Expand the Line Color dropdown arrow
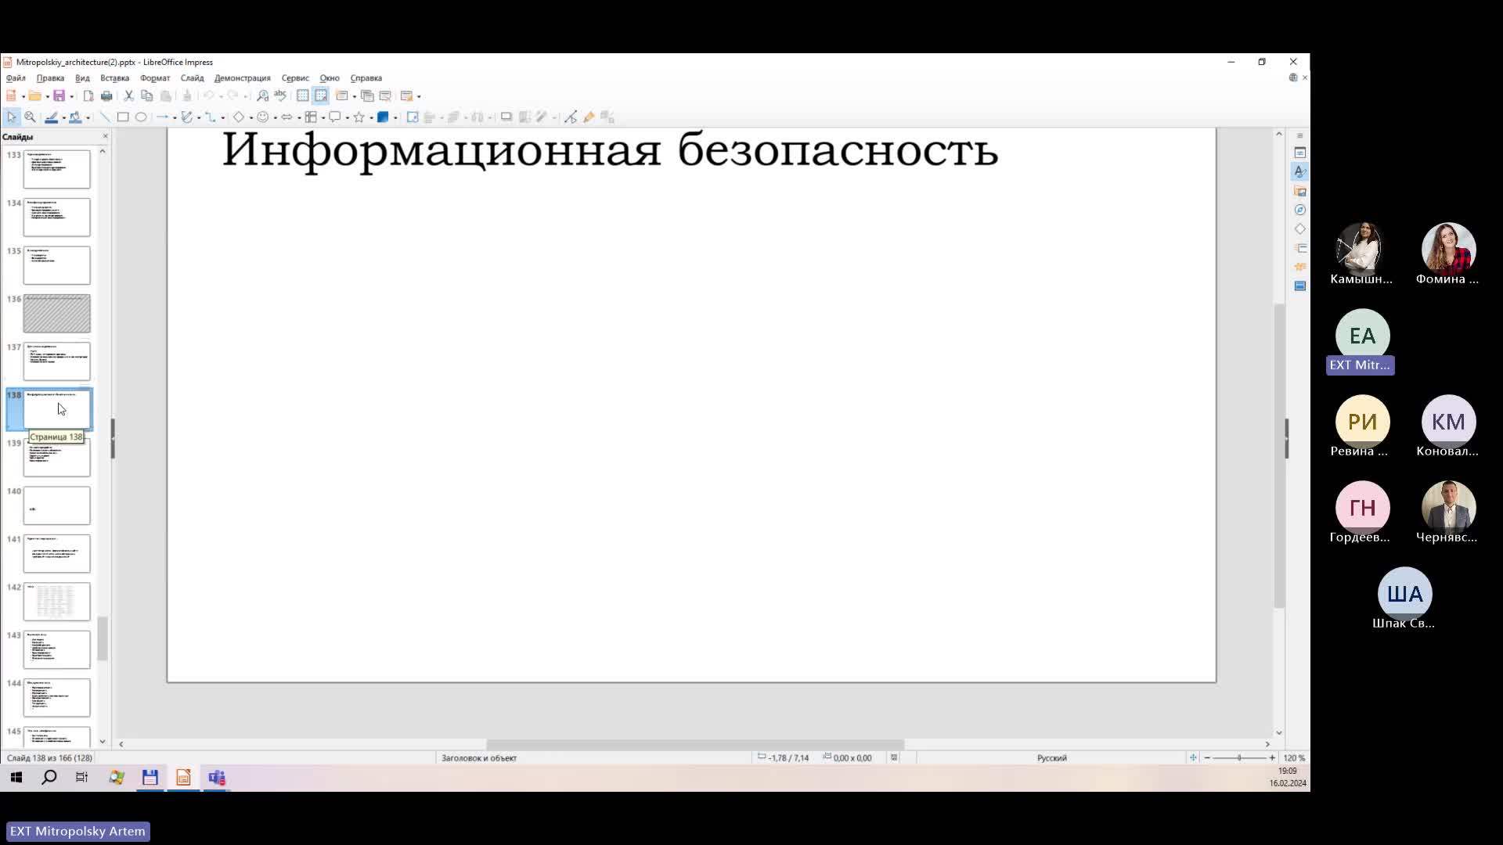 [x=63, y=118]
